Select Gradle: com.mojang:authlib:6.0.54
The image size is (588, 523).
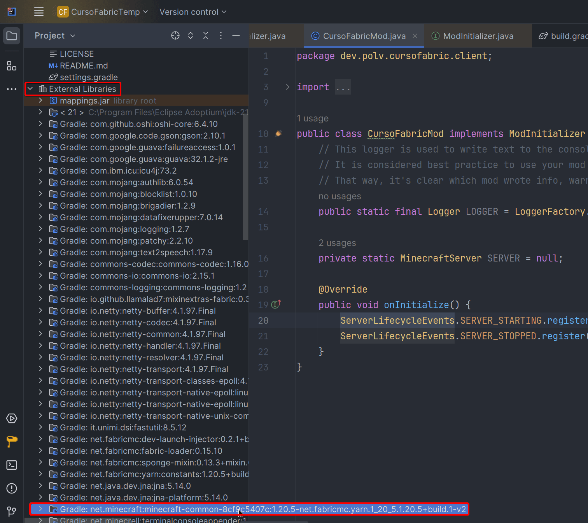point(126,182)
